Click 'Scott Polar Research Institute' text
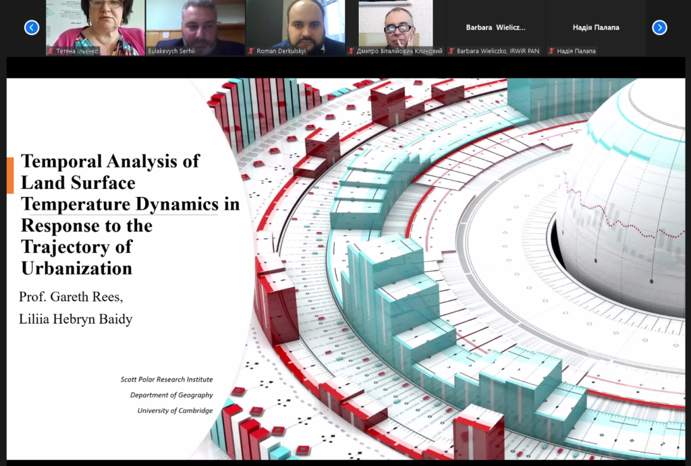 tap(166, 380)
